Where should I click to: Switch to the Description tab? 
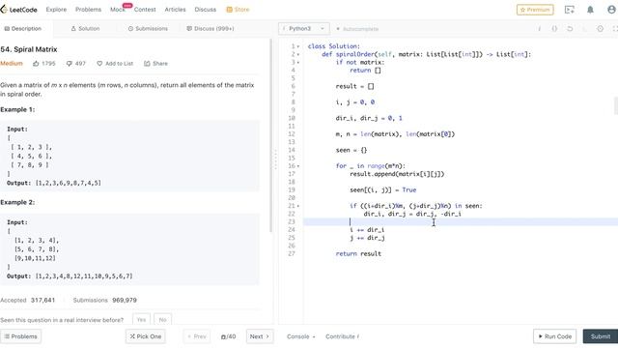coord(23,29)
